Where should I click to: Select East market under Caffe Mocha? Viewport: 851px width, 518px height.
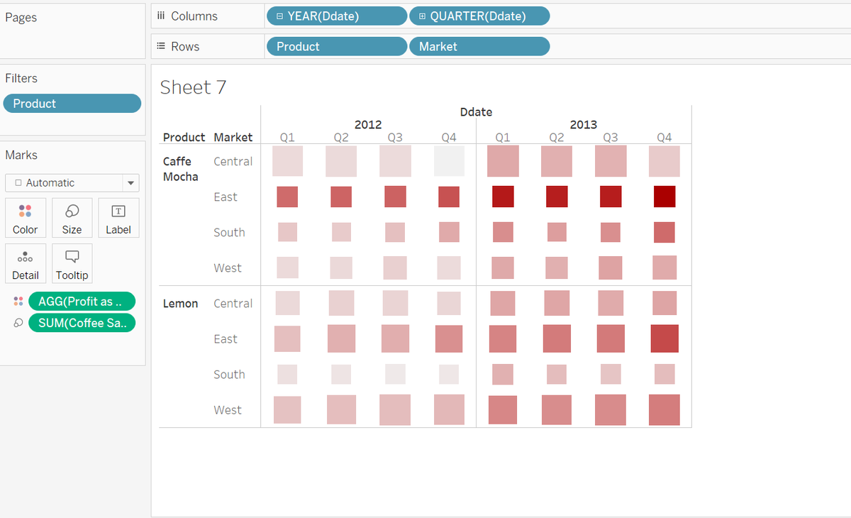(x=226, y=197)
